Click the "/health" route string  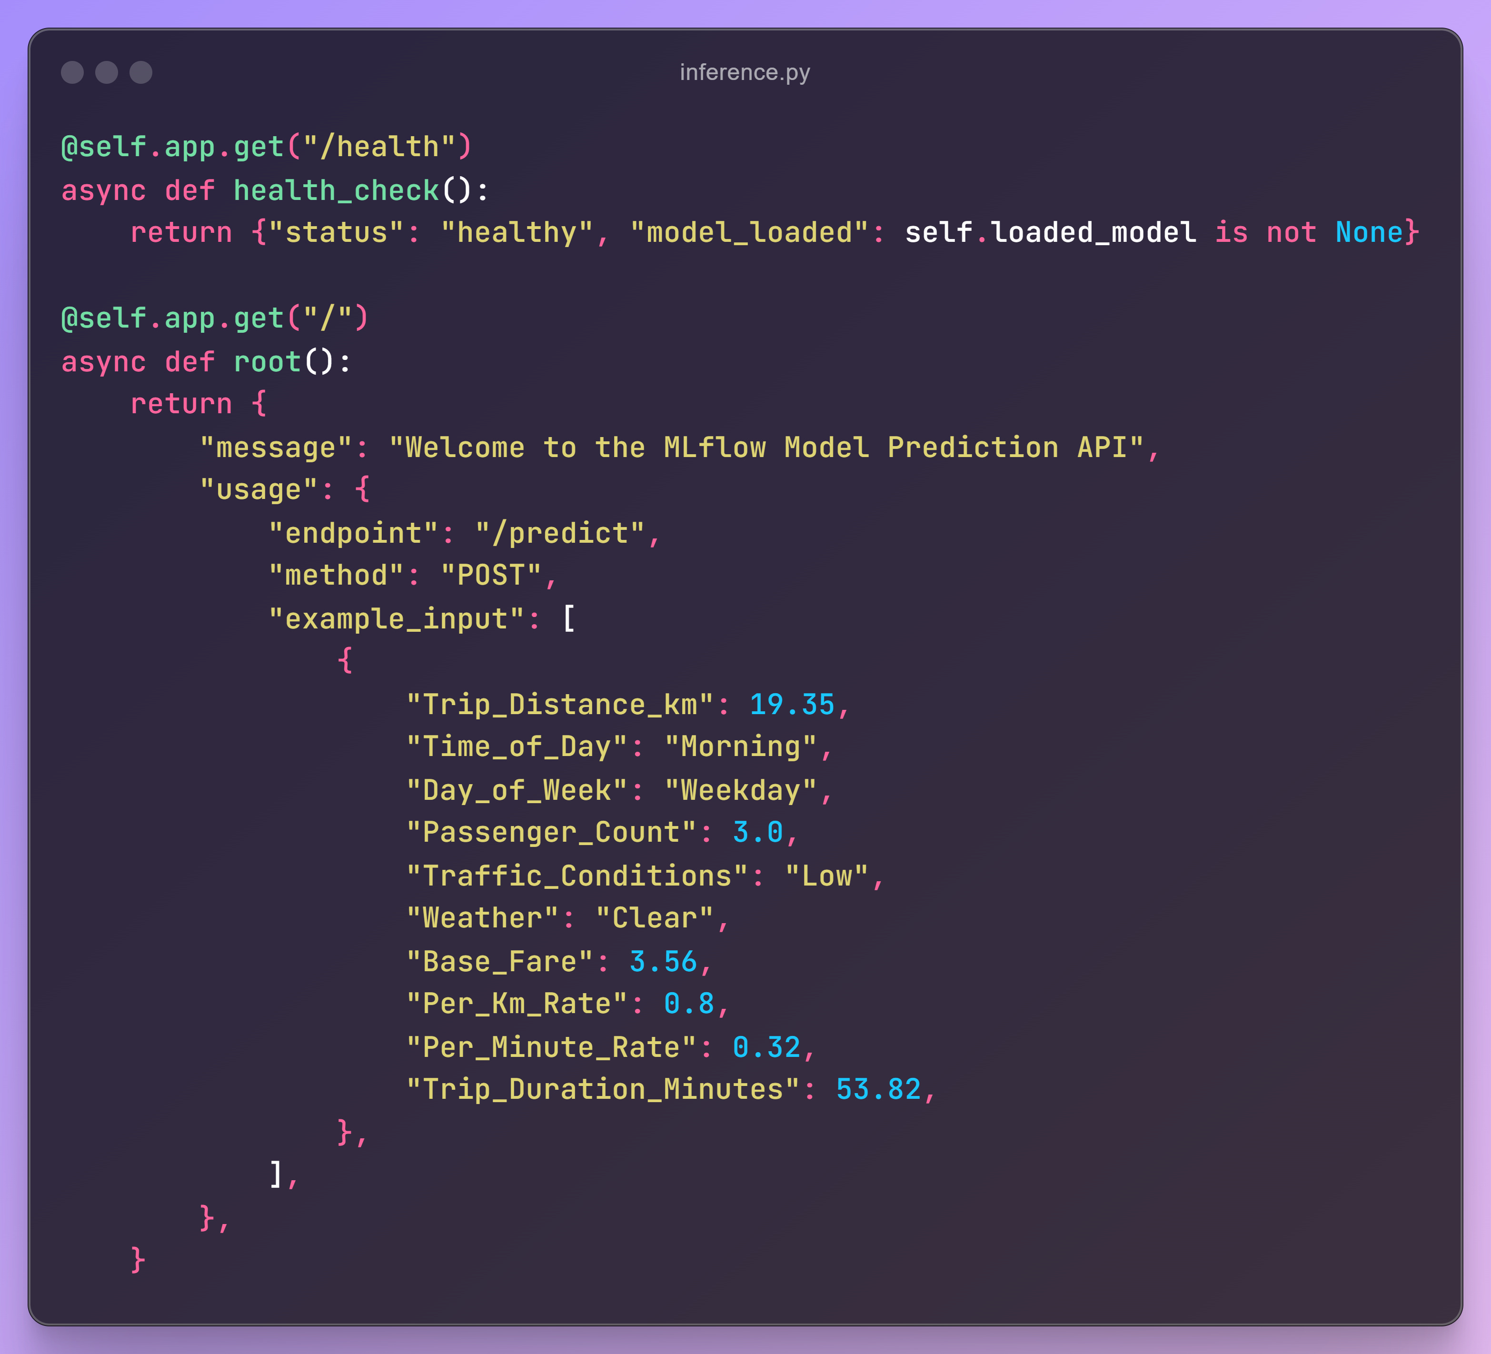coord(378,147)
